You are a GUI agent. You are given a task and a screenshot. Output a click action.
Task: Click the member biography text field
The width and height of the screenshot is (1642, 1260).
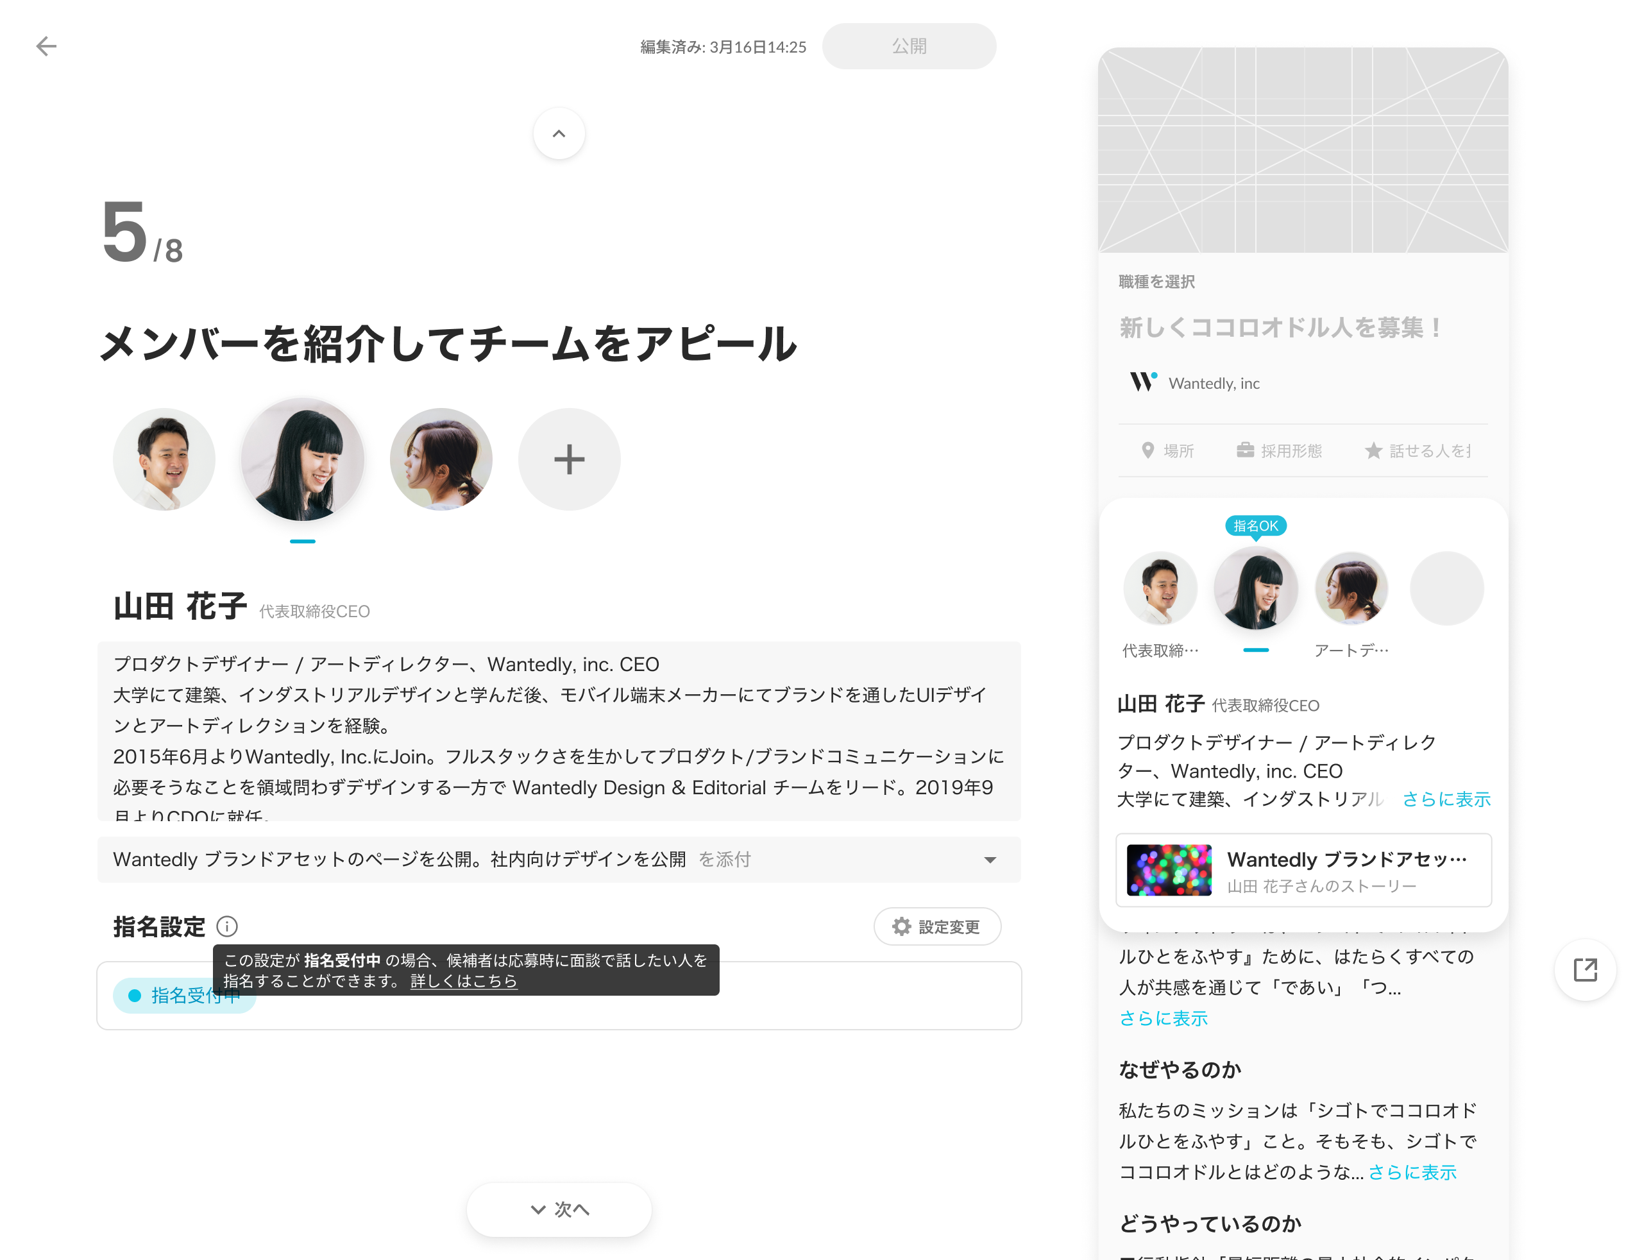[x=559, y=731]
